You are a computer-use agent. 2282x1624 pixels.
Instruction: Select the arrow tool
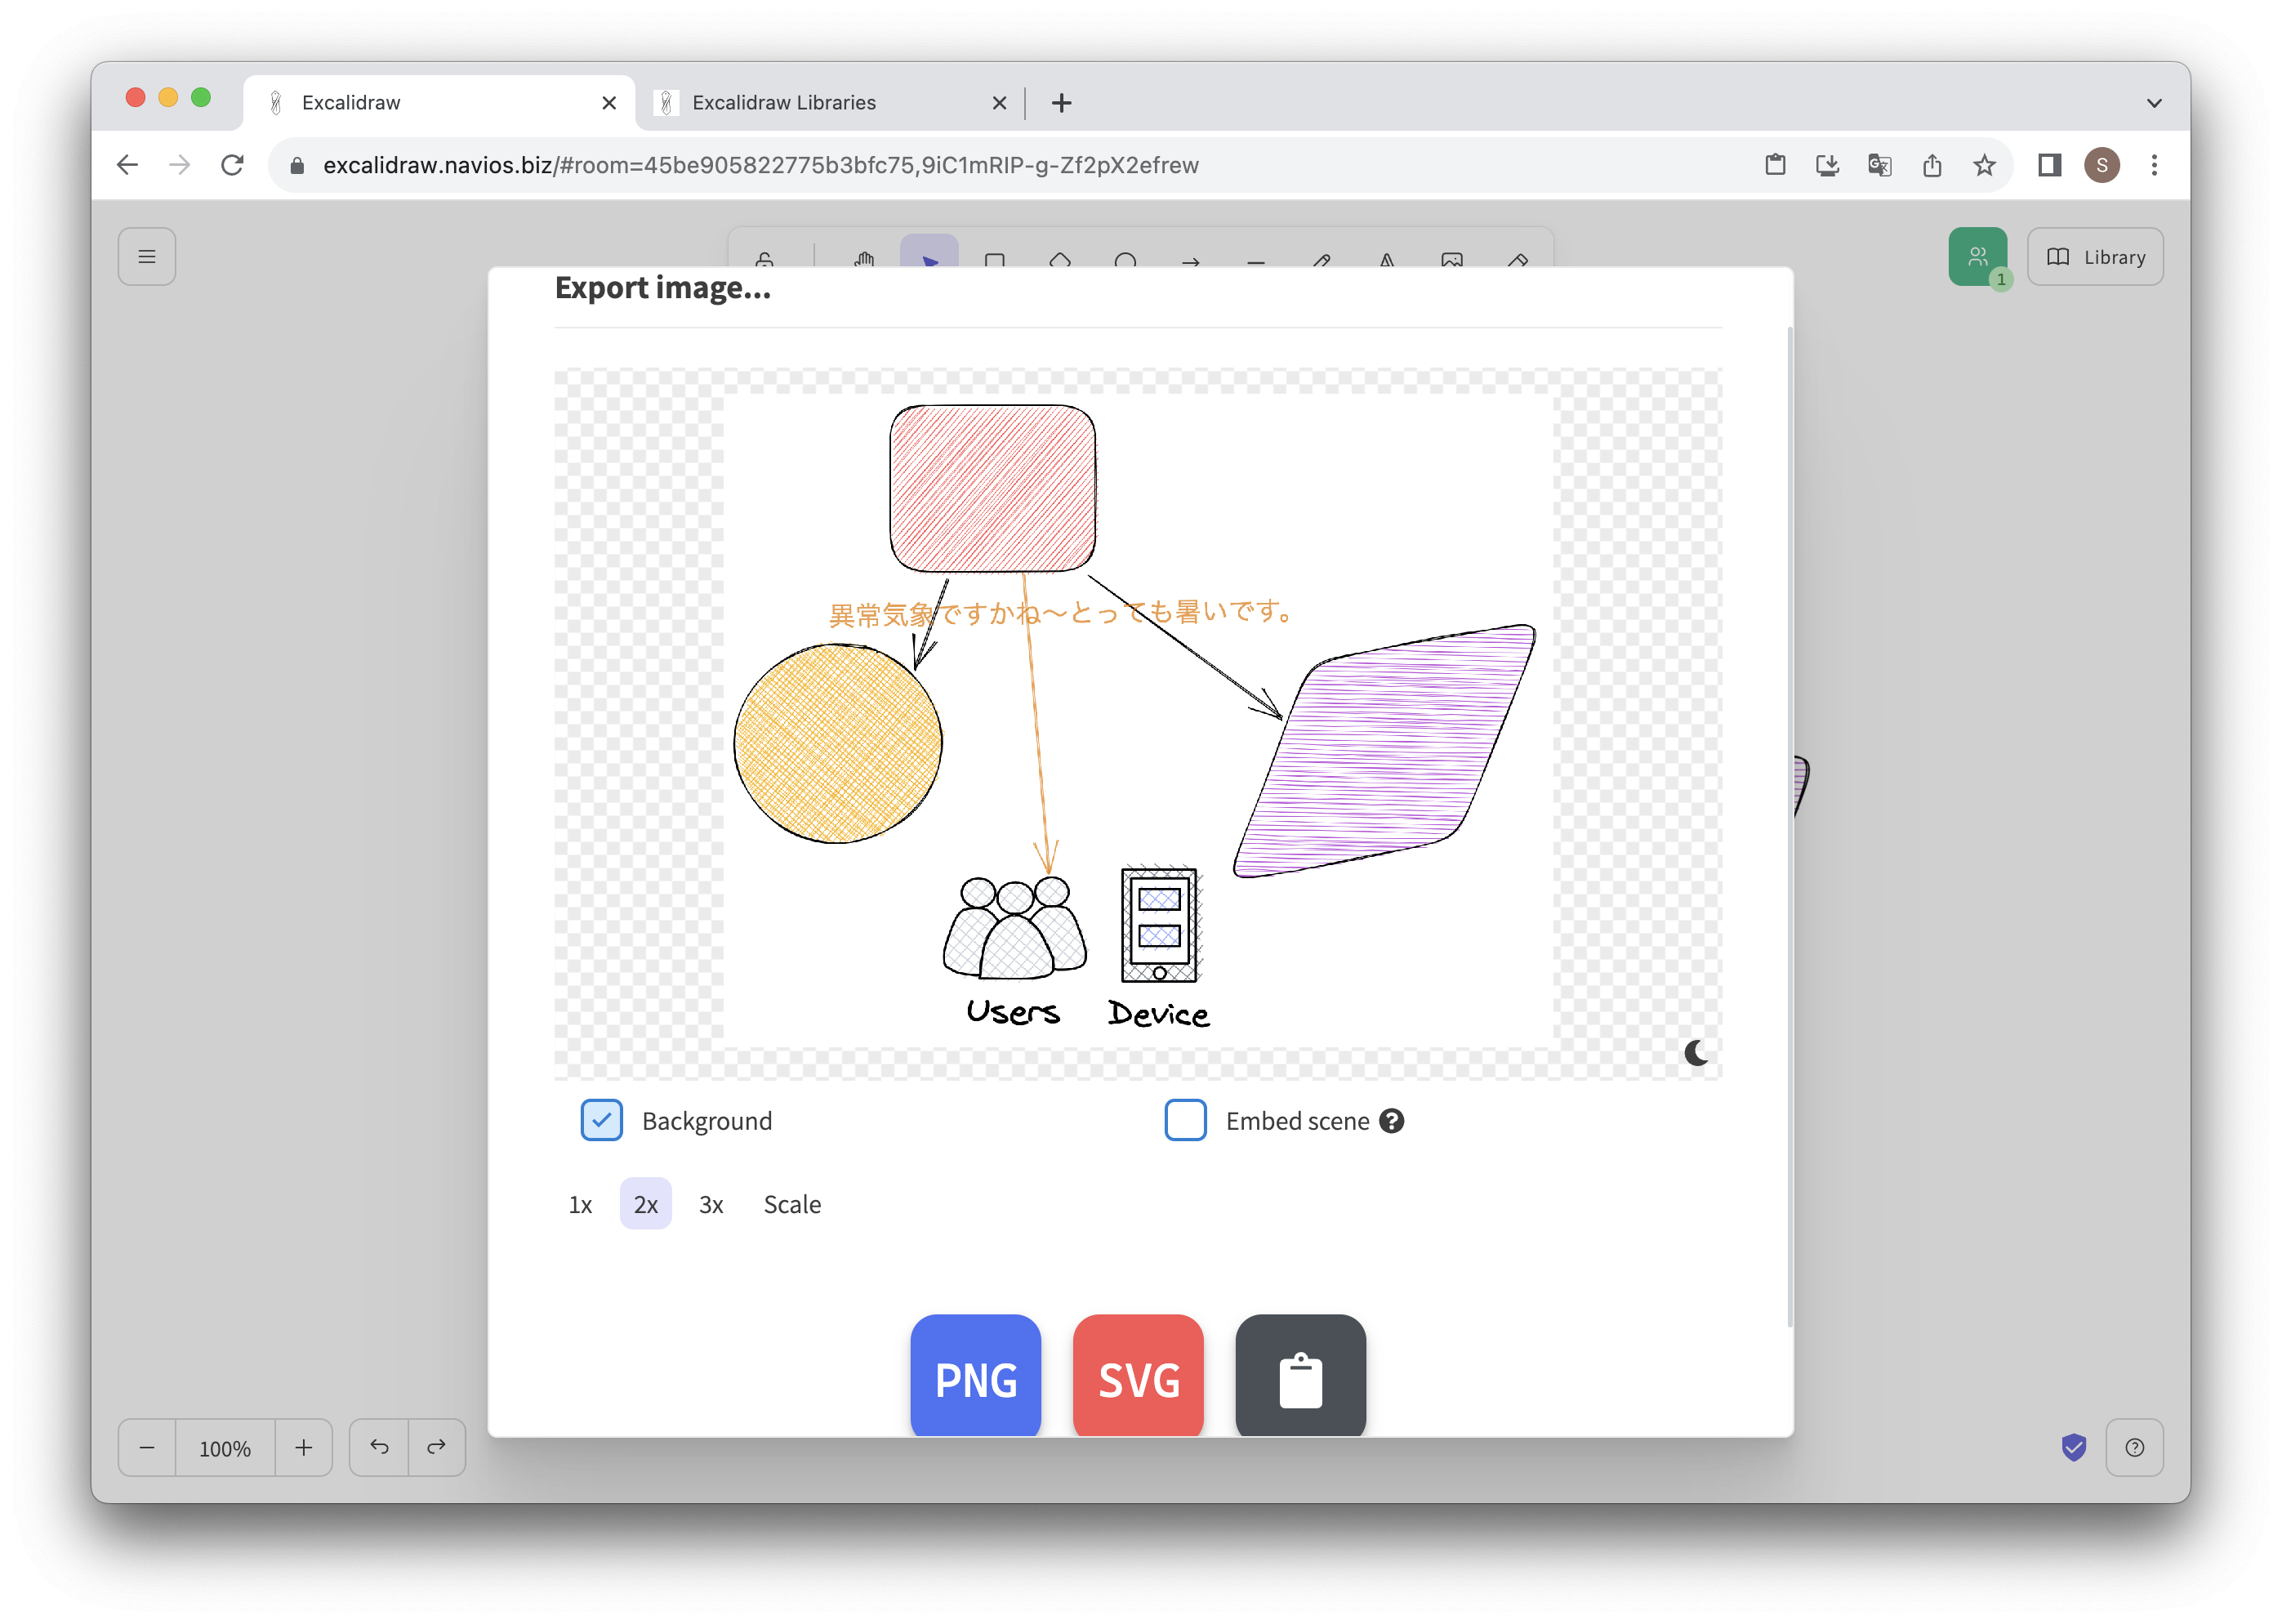tap(1191, 258)
